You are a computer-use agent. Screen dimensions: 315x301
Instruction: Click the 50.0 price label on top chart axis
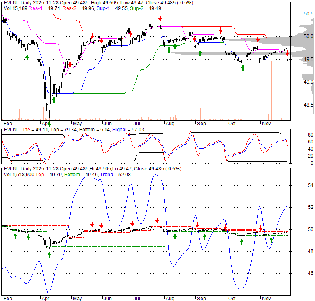(308, 36)
